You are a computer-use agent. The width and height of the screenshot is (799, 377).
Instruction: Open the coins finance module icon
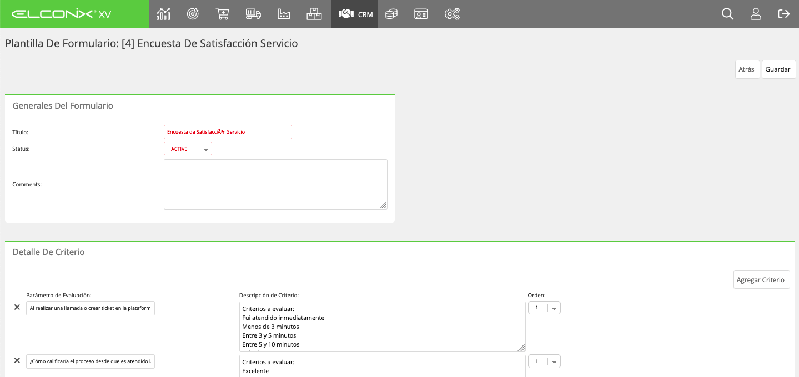391,14
